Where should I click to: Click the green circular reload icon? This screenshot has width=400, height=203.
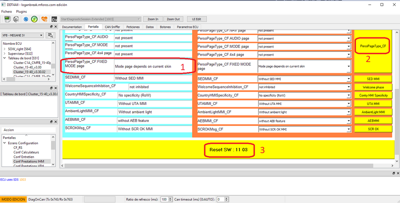tap(34, 19)
